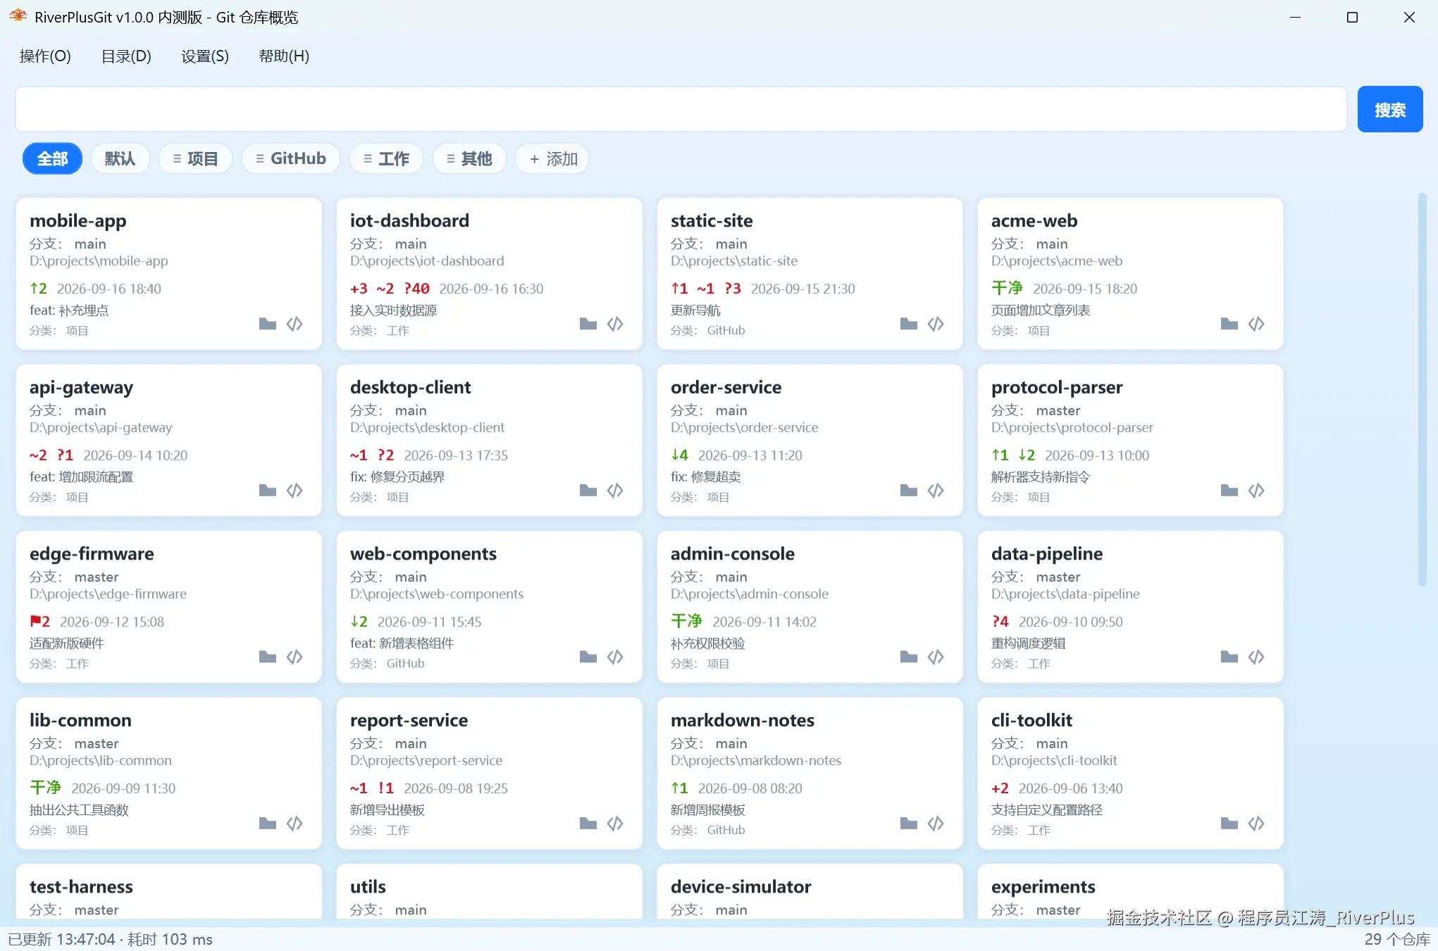Open folder icon on acme-web card
This screenshot has width=1438, height=951.
(x=1229, y=324)
